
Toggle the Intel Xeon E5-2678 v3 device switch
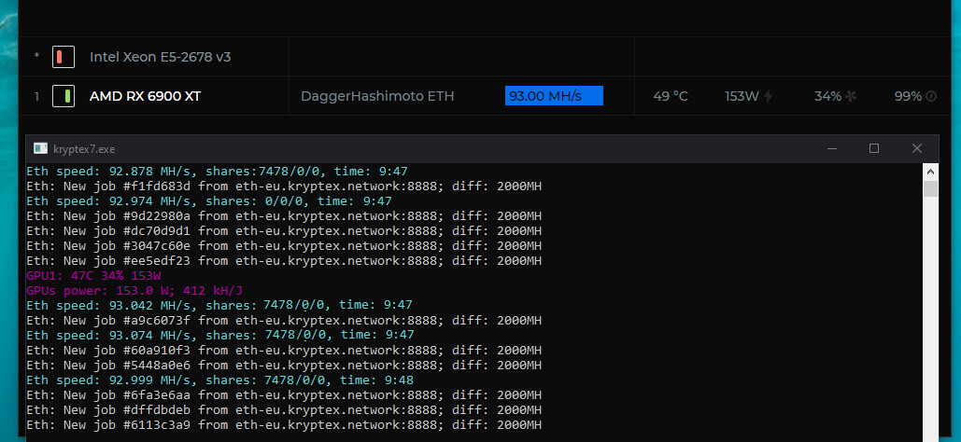coord(64,57)
